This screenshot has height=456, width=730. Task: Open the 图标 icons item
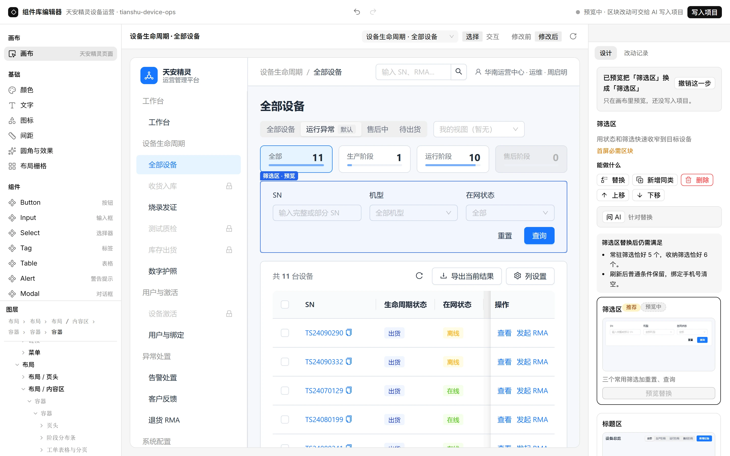[x=60, y=120]
